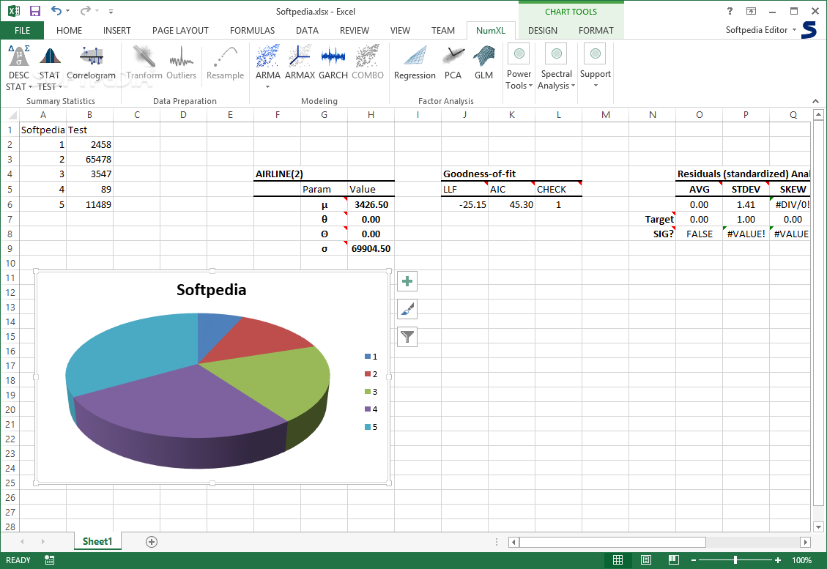Expand the DESC STAT dropdown arrow

31,87
